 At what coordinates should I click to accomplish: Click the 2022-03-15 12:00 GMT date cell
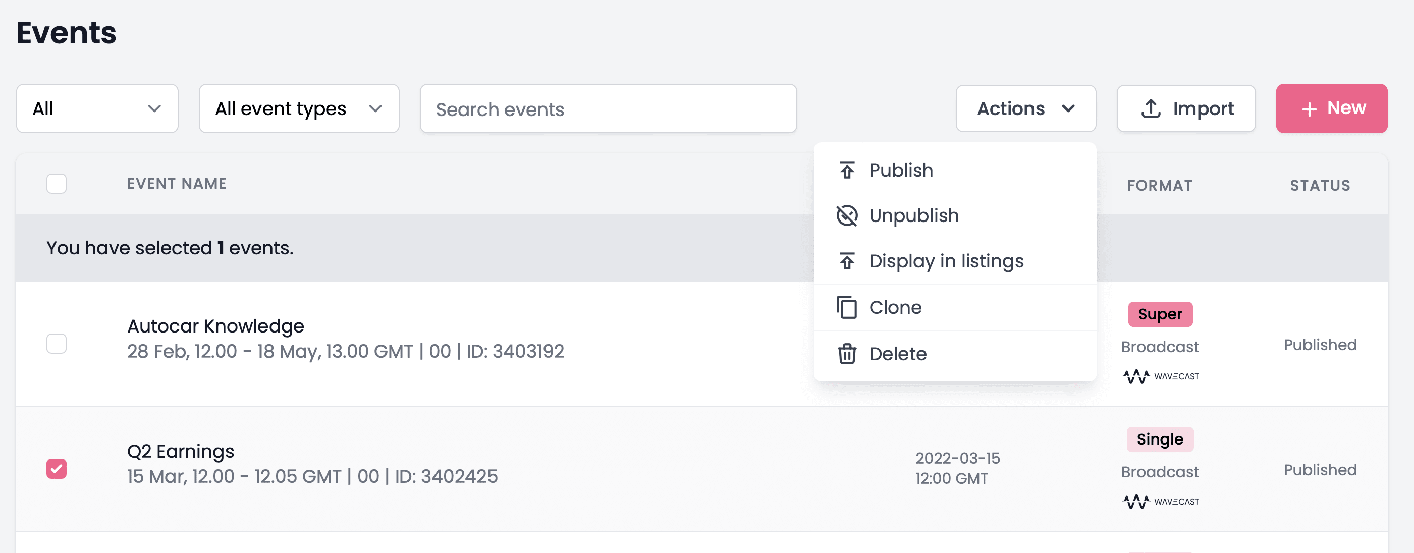(958, 469)
